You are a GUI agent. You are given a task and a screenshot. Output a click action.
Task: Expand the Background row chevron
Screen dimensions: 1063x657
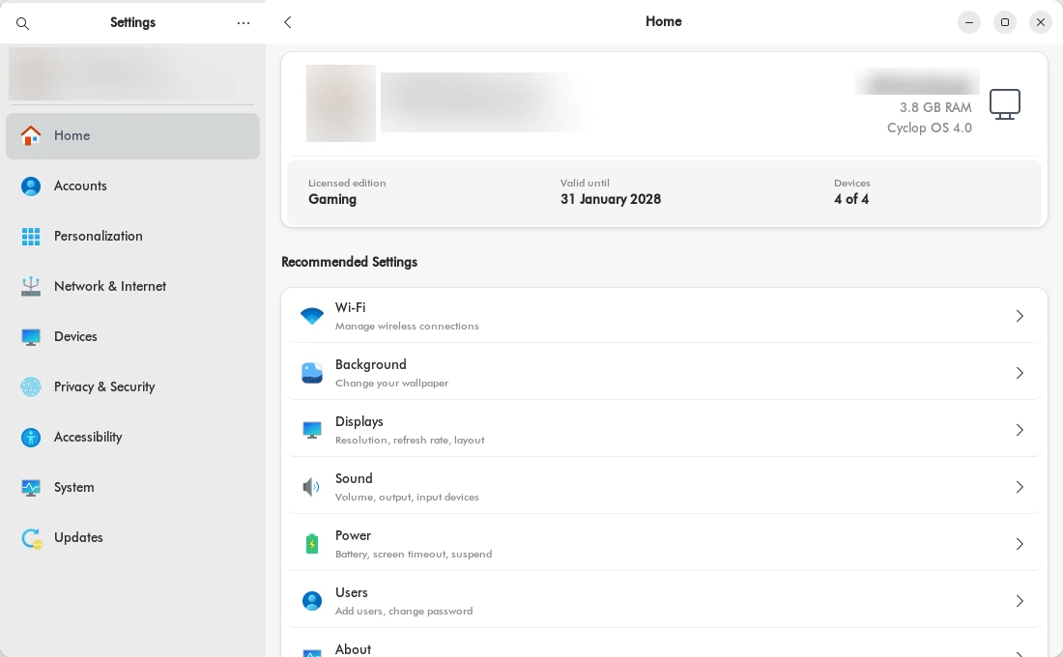(x=1020, y=373)
